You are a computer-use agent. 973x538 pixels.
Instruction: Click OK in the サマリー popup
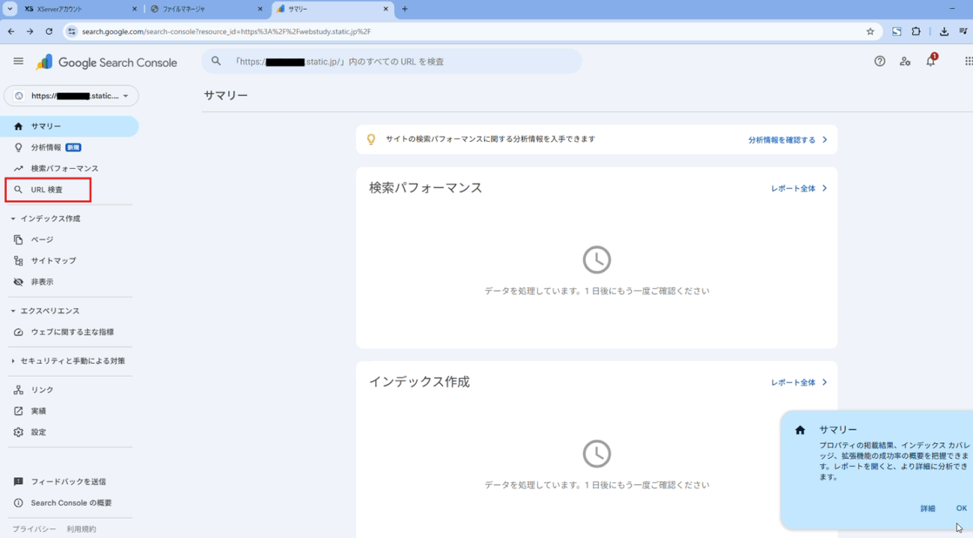(x=961, y=508)
